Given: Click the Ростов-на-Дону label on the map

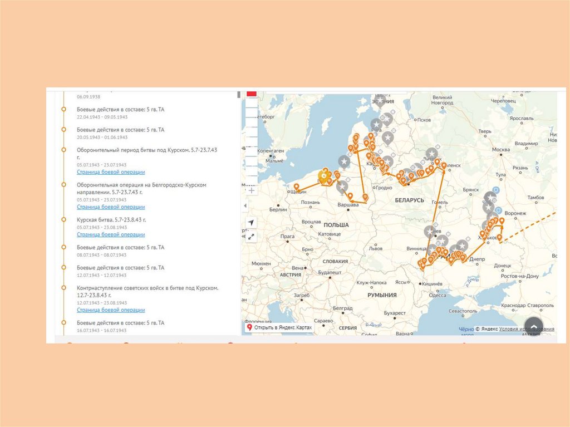Looking at the screenshot, I should coord(519,276).
